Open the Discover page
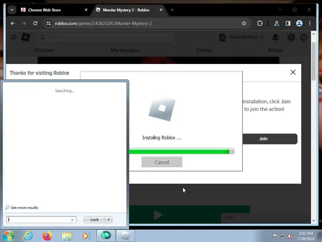This screenshot has width=322, height=242. click(x=44, y=50)
